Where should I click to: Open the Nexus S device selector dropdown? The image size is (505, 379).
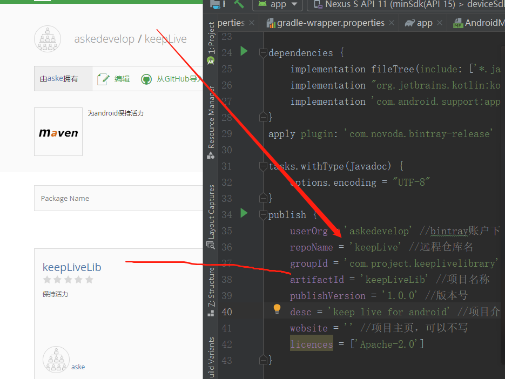point(406,4)
